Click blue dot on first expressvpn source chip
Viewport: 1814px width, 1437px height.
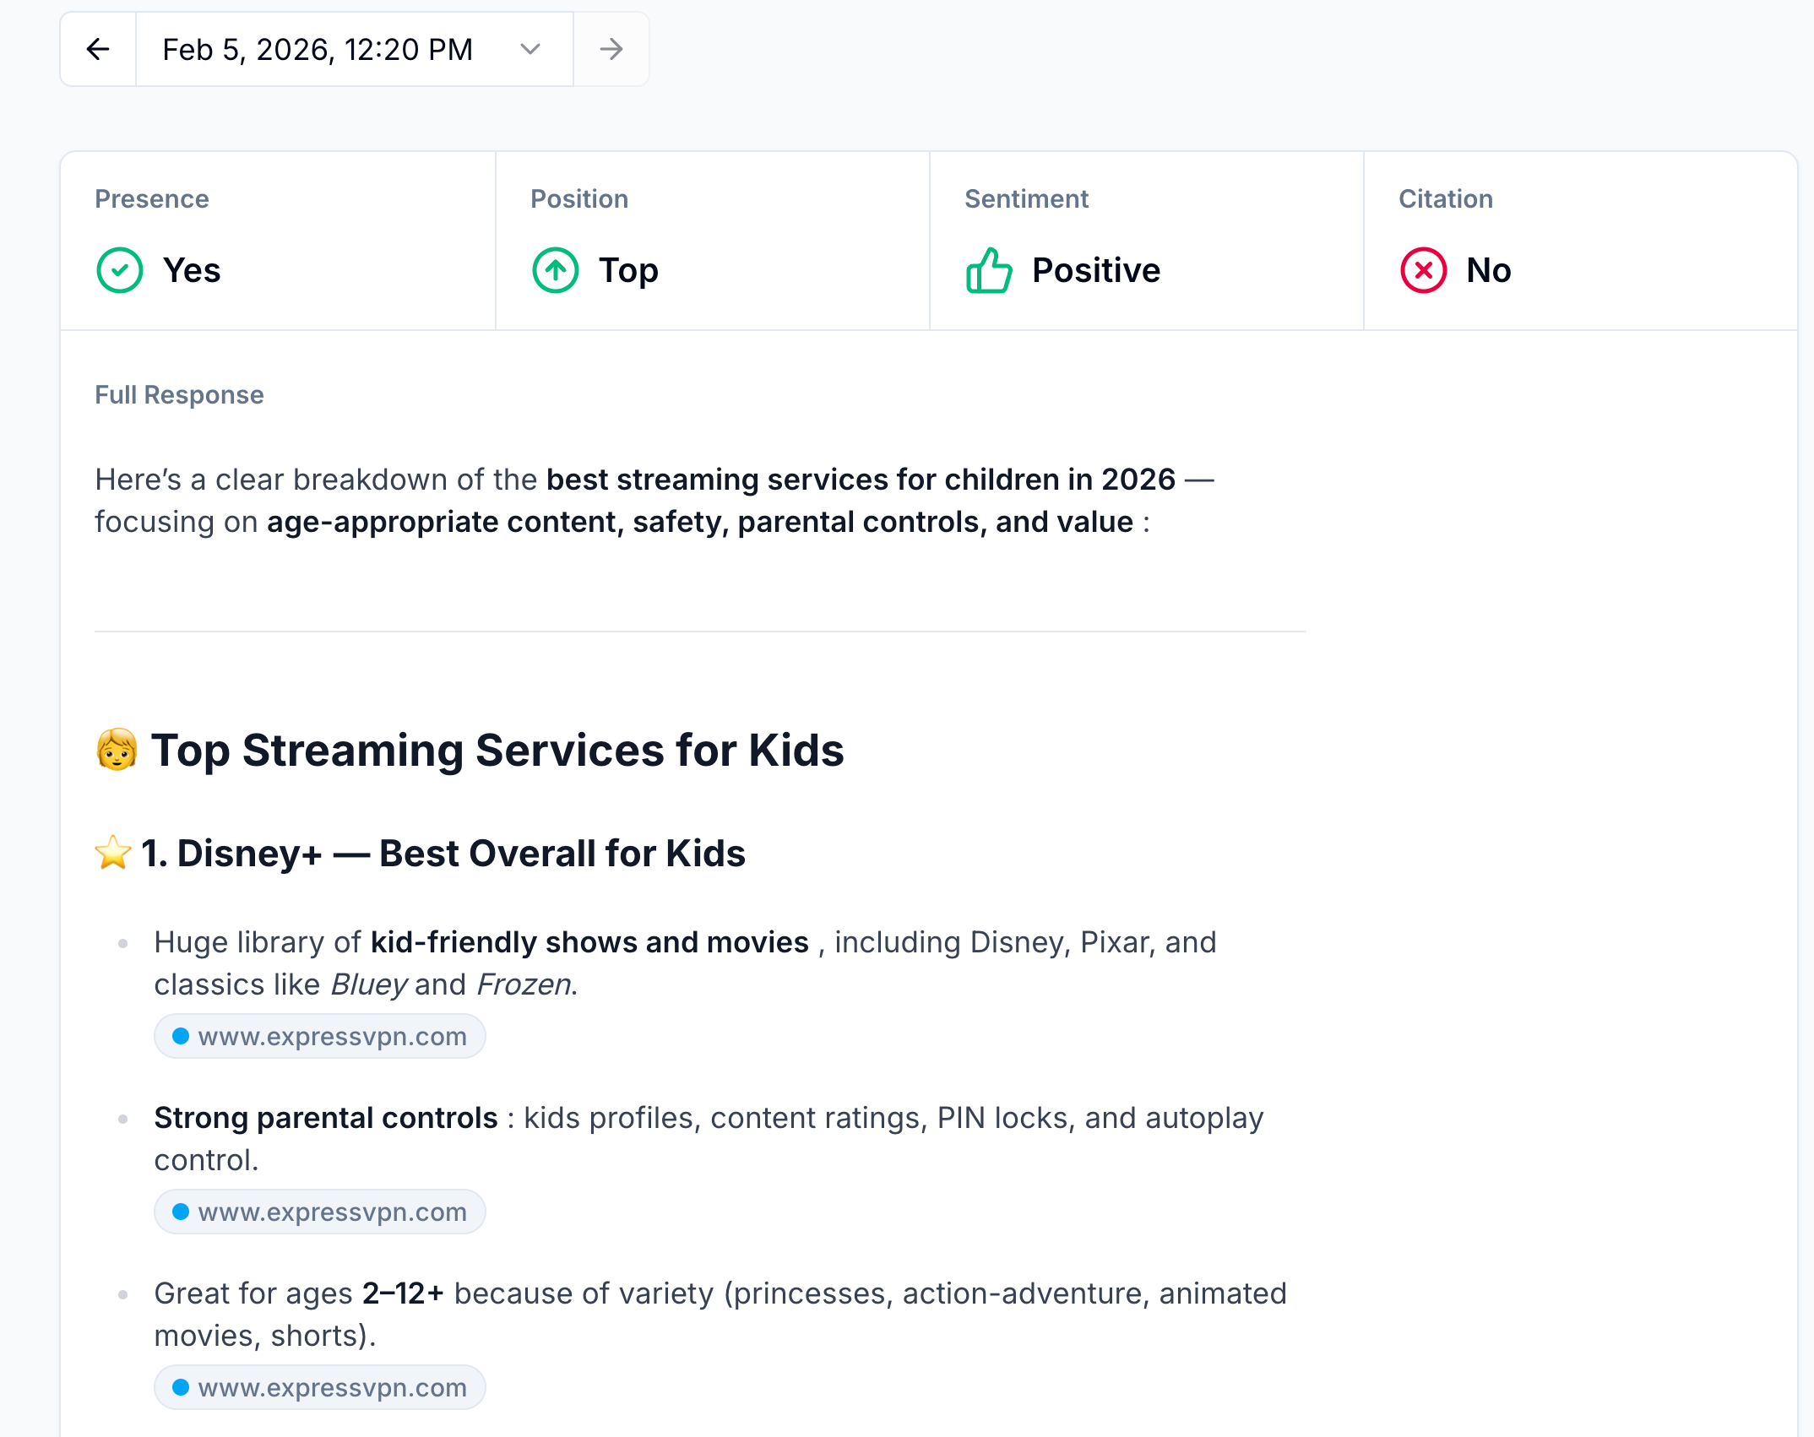pos(181,1037)
